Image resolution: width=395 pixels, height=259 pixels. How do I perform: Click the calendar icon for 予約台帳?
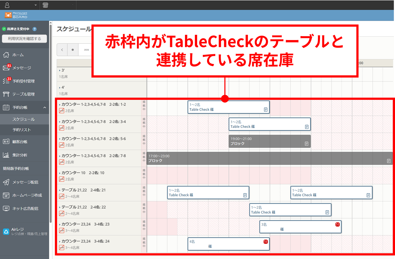6,107
